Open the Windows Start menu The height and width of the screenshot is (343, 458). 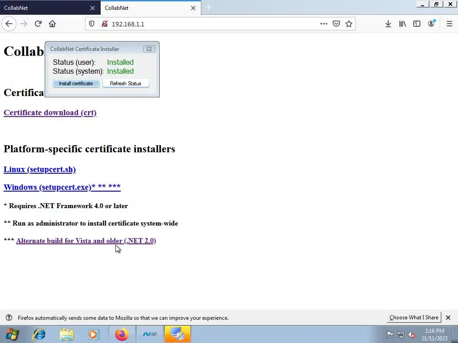pyautogui.click(x=12, y=334)
